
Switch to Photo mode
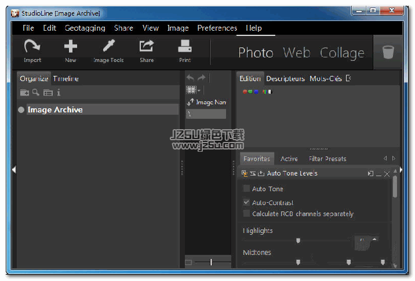pyautogui.click(x=256, y=52)
